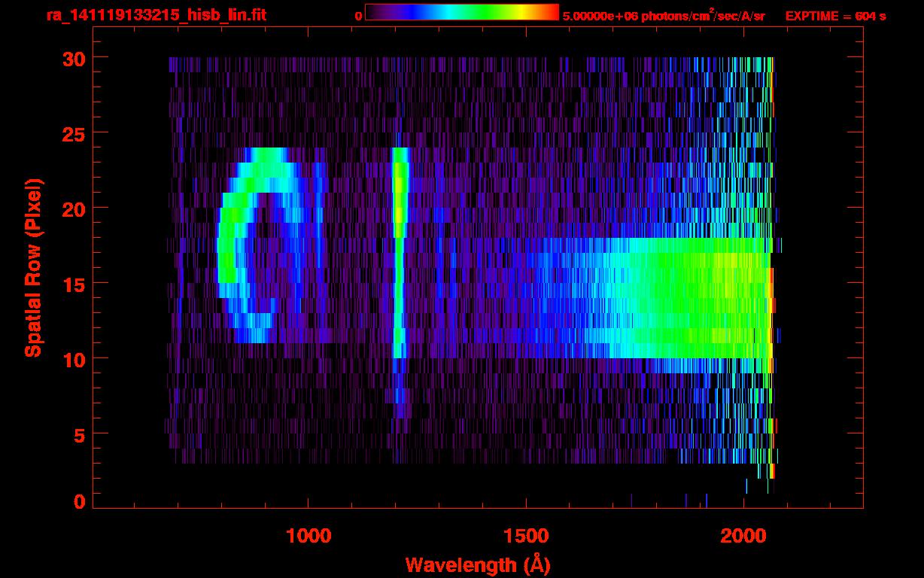Click the x-axis tick label 2000
924x578 pixels.
click(x=743, y=535)
